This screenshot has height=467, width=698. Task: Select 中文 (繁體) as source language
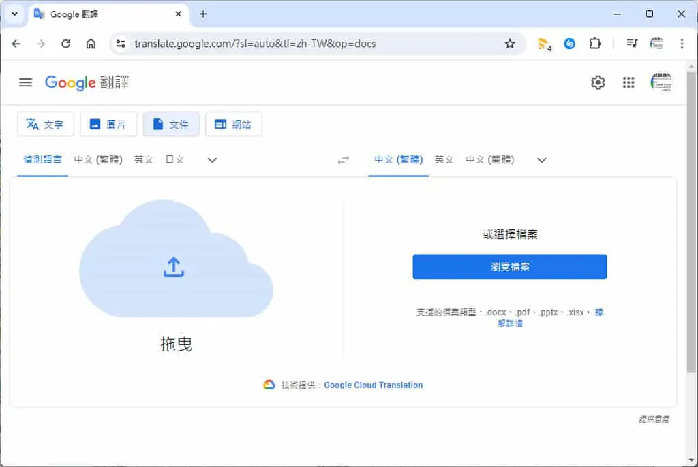[98, 160]
